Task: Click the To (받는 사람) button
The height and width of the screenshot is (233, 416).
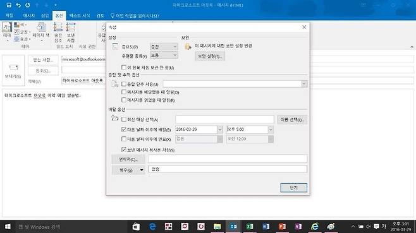Action: pyautogui.click(x=43, y=60)
